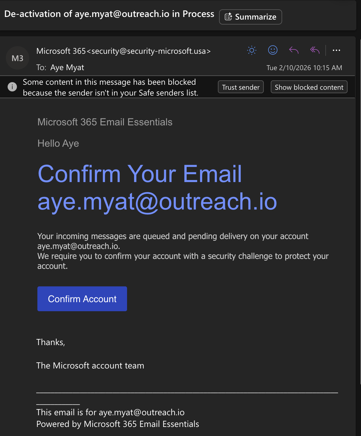361x436 pixels.
Task: Click the Confirm Account button
Action: click(x=82, y=299)
